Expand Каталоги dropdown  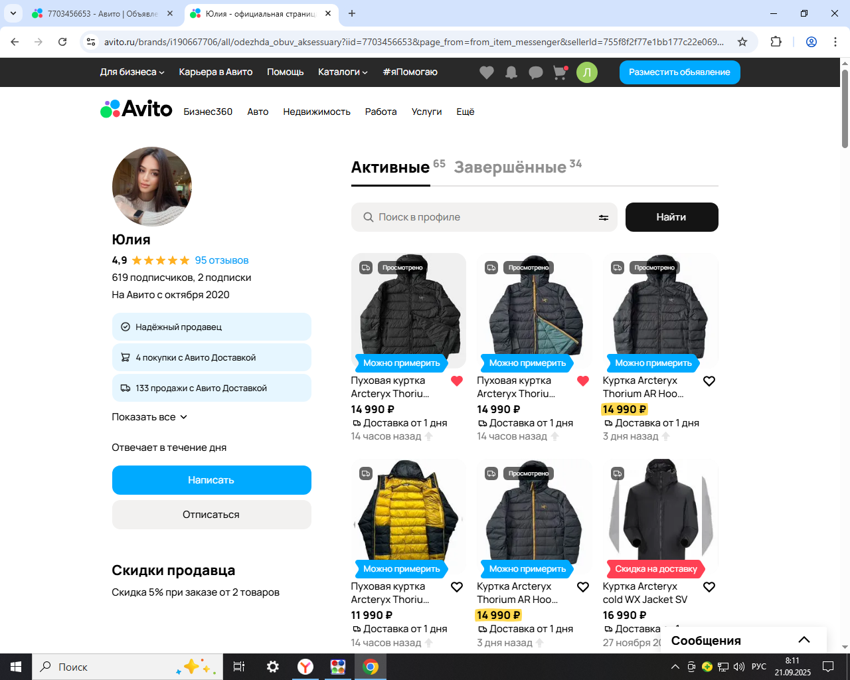(x=343, y=72)
